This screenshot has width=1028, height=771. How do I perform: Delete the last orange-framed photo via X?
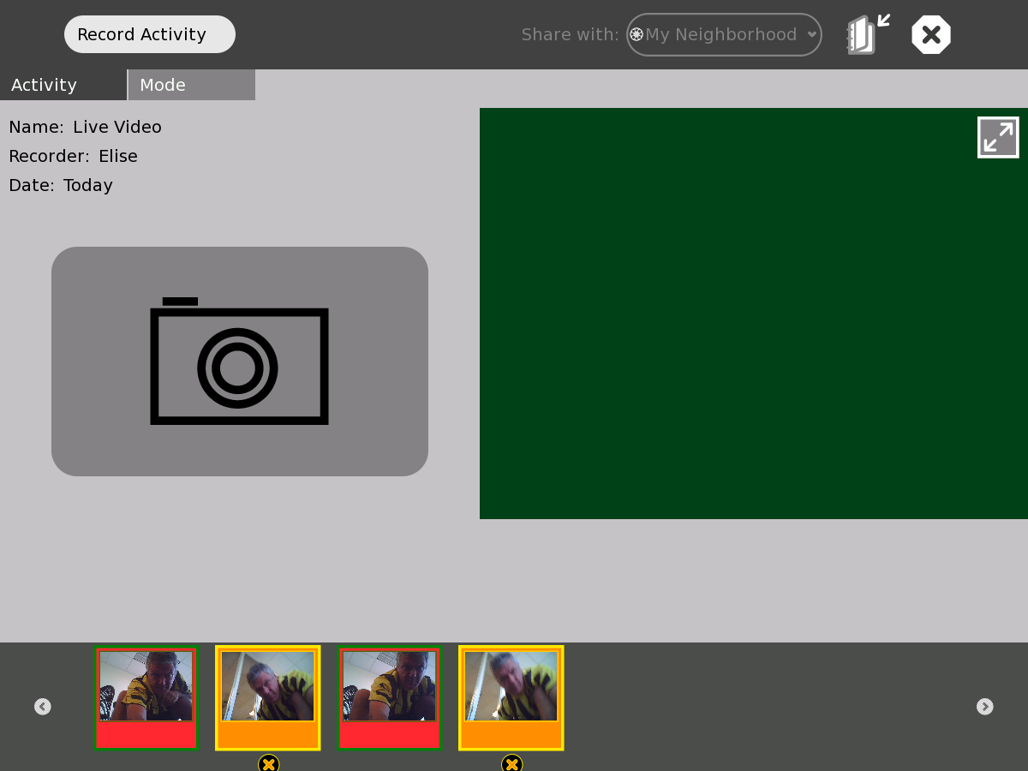(511, 762)
